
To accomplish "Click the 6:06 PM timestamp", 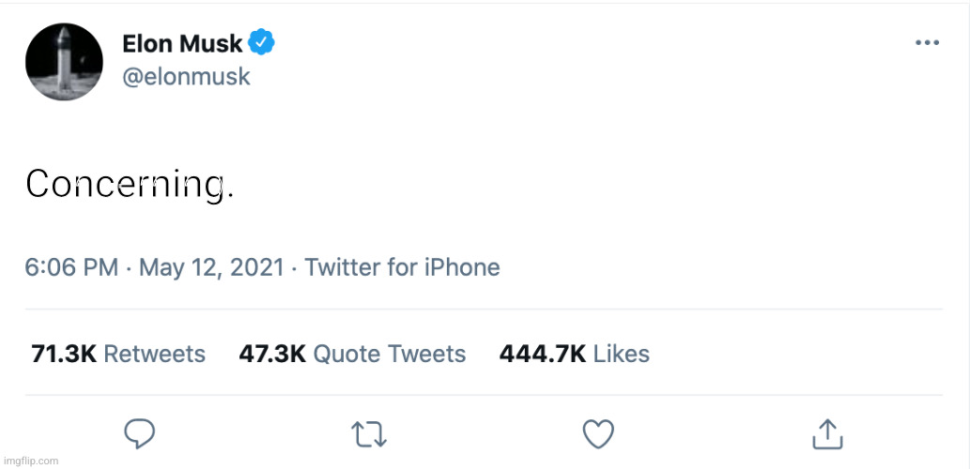I will pos(71,267).
